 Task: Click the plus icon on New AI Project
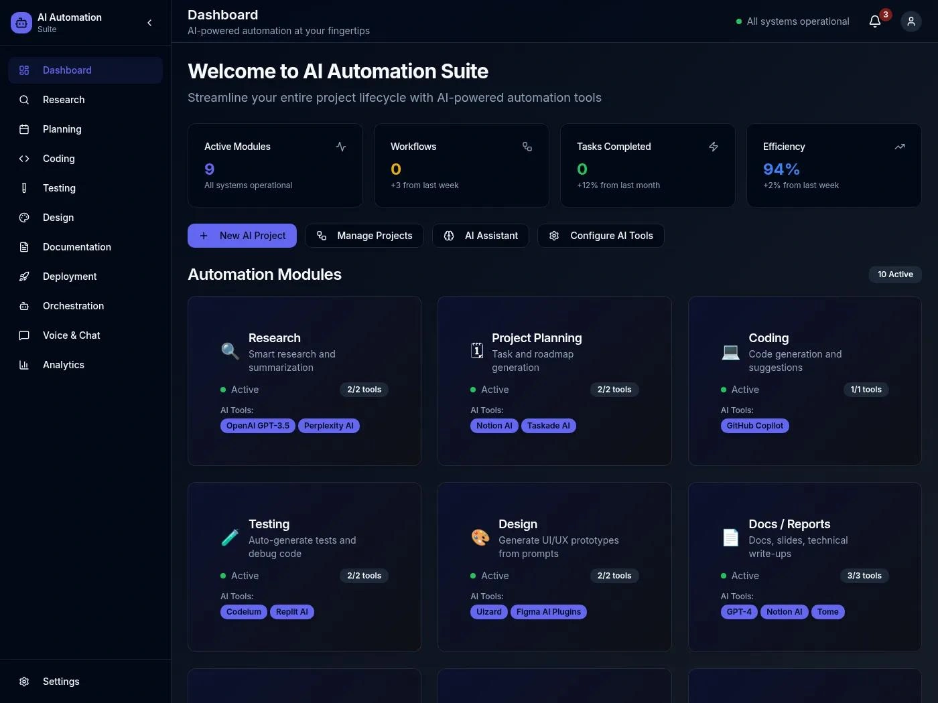(204, 236)
